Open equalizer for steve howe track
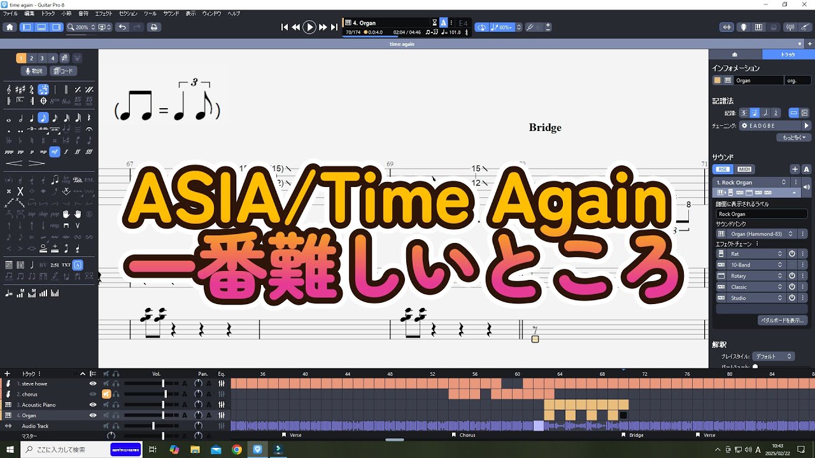815x458 pixels. (x=222, y=384)
